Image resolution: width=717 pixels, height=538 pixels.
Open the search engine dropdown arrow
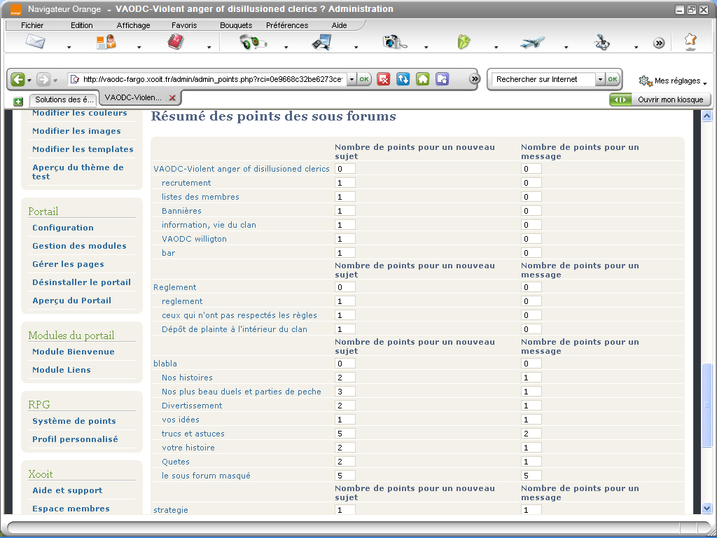point(600,79)
